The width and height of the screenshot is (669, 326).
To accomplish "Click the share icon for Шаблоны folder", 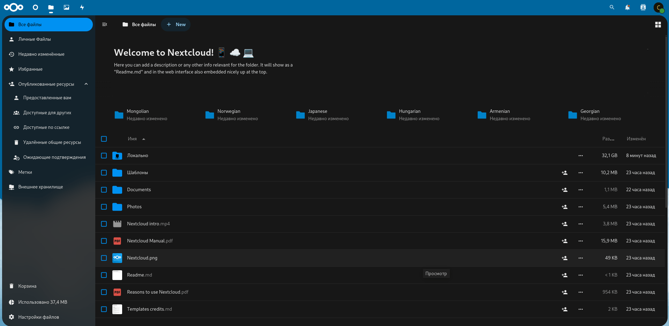I will pos(565,173).
